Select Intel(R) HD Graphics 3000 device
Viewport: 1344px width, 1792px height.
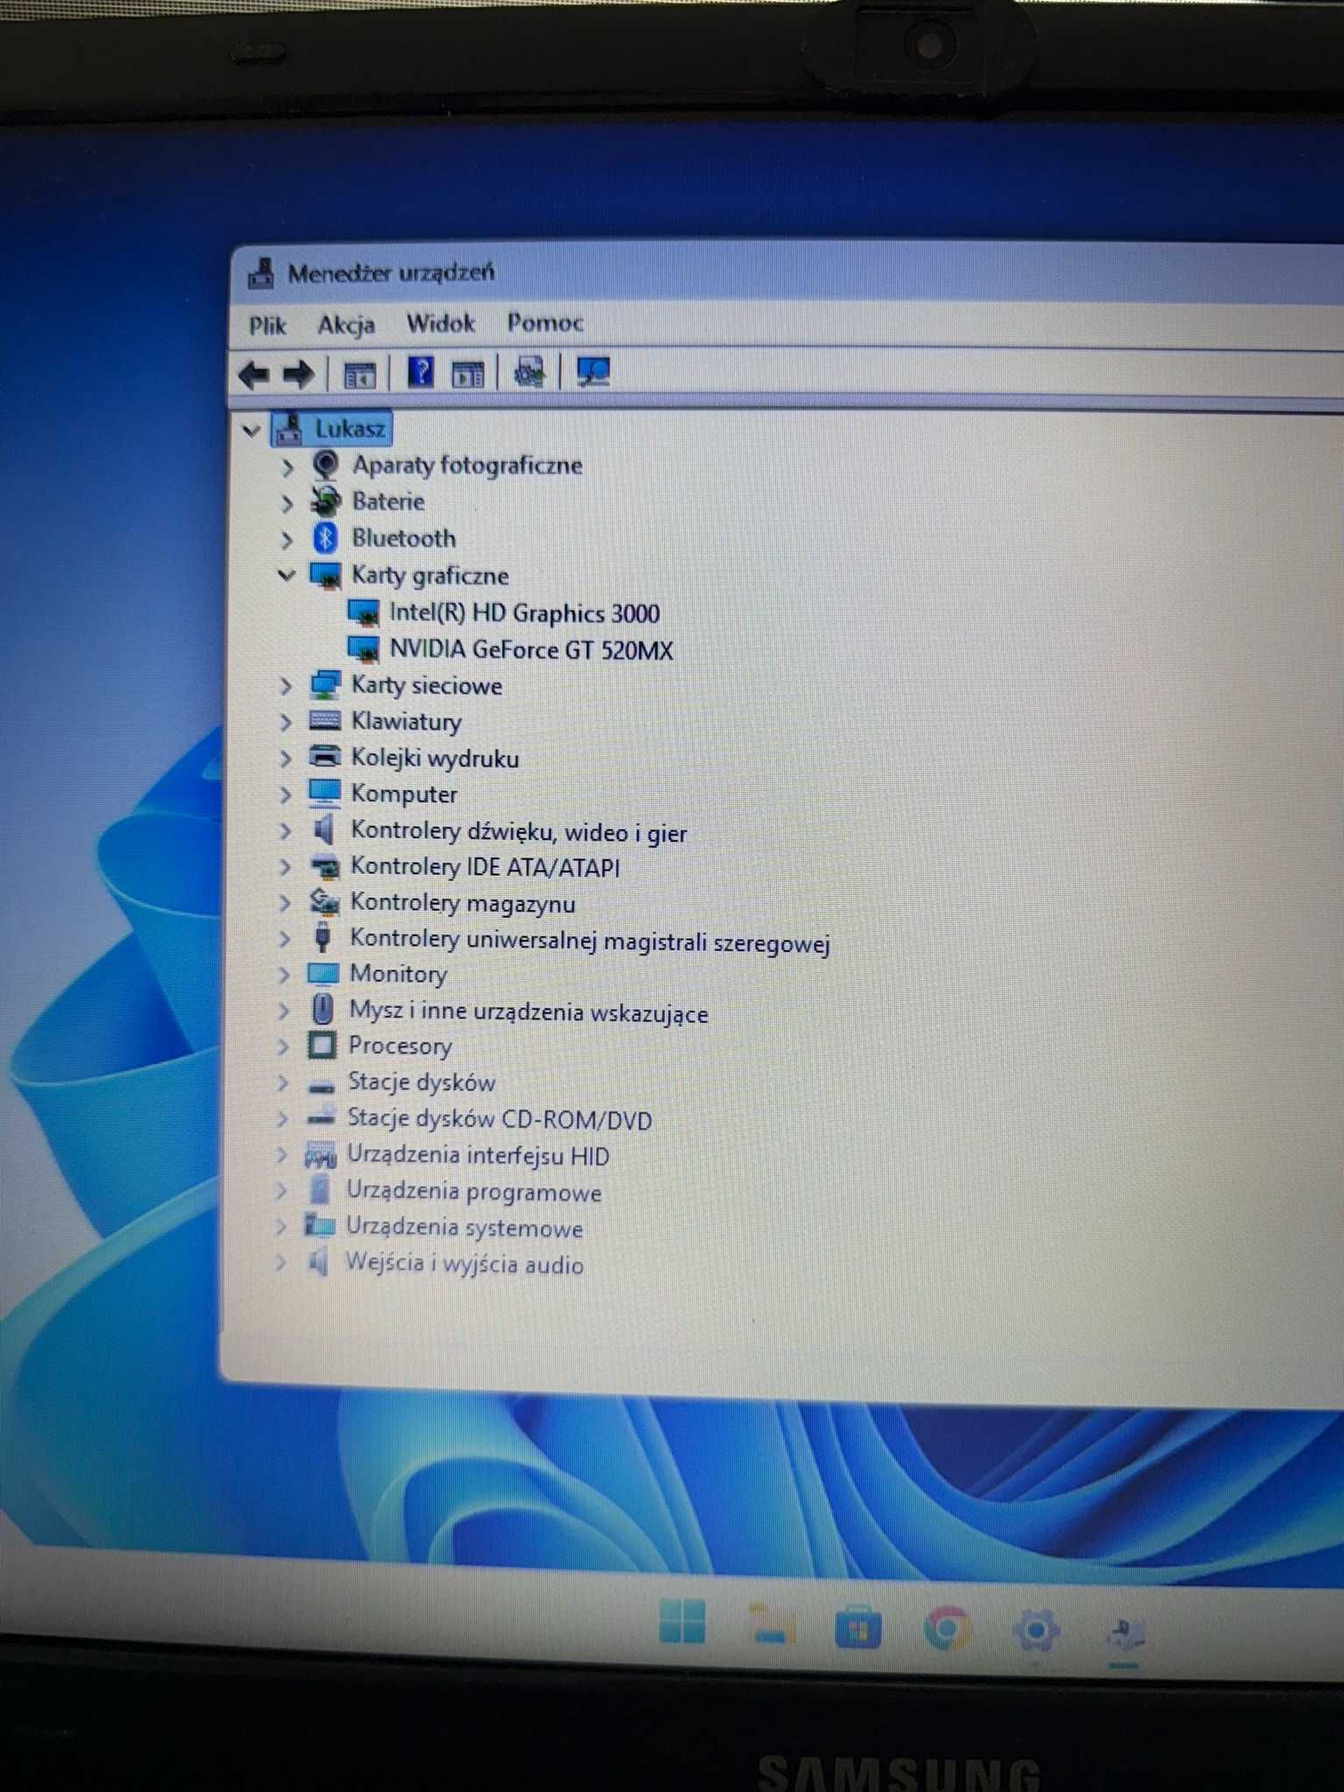(x=524, y=613)
